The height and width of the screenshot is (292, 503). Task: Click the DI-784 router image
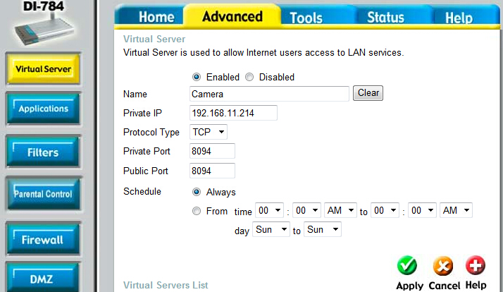click(x=45, y=30)
